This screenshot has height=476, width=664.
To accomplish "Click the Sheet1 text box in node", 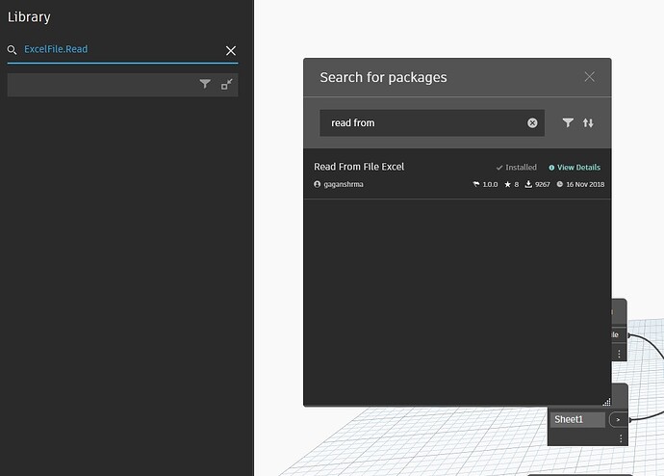I will [x=576, y=419].
